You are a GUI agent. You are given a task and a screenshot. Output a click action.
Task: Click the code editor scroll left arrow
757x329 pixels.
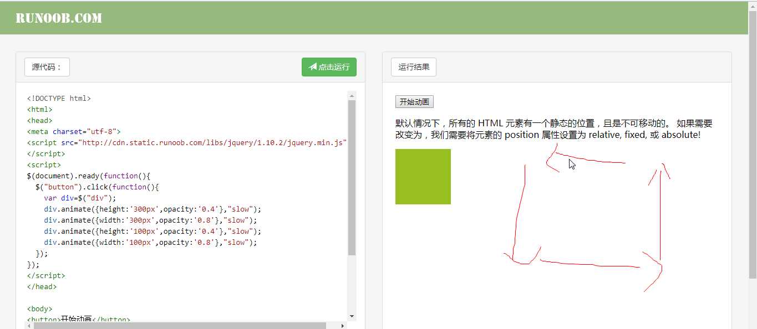(x=29, y=326)
